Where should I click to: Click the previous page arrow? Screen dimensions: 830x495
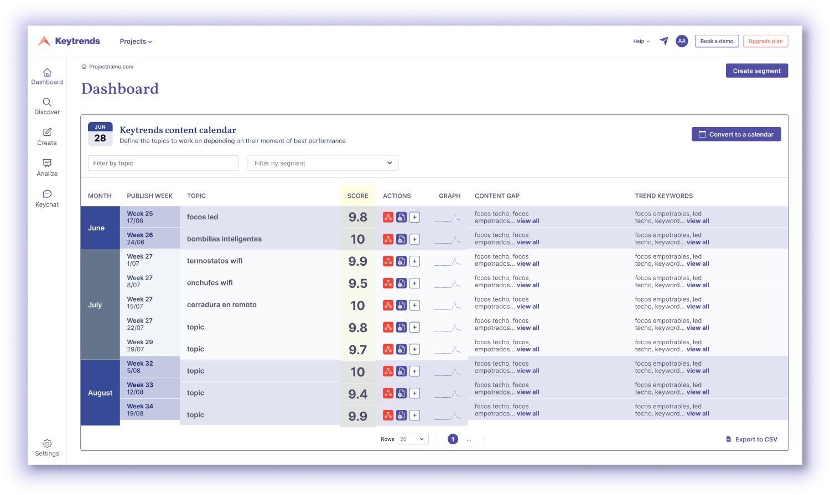coord(436,439)
